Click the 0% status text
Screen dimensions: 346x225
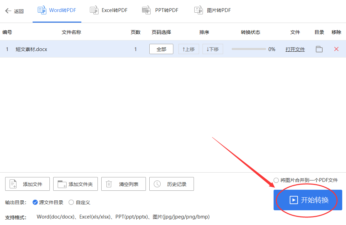coord(272,49)
